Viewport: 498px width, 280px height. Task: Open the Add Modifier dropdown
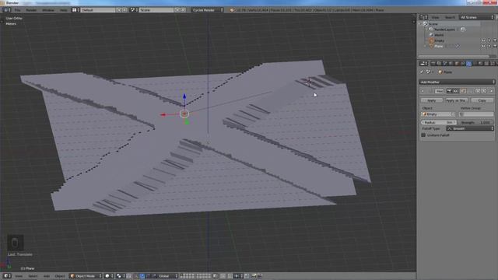[x=457, y=82]
